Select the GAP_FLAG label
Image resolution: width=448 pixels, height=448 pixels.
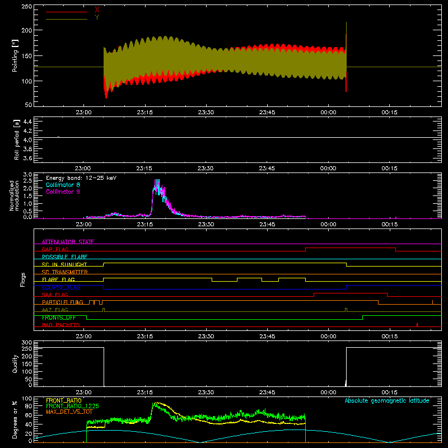pos(55,249)
